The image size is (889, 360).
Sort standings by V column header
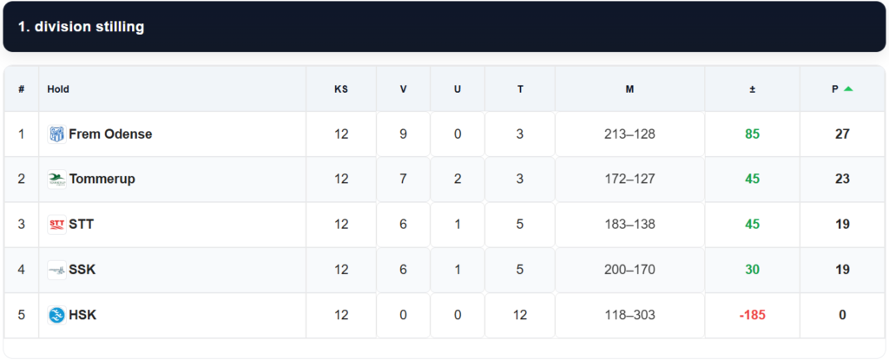click(x=403, y=89)
